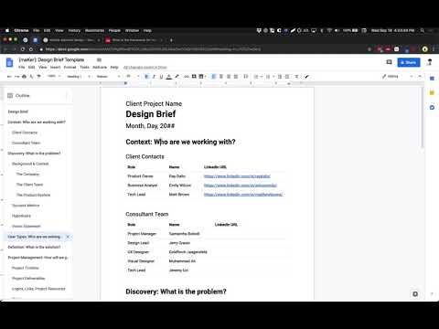Open Emily Wilcox's LinkedIn URL link
Image resolution: width=439 pixels, height=329 pixels.
pos(241,186)
